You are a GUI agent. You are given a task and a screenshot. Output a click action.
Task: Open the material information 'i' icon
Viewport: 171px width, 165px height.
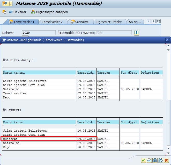click(137, 33)
